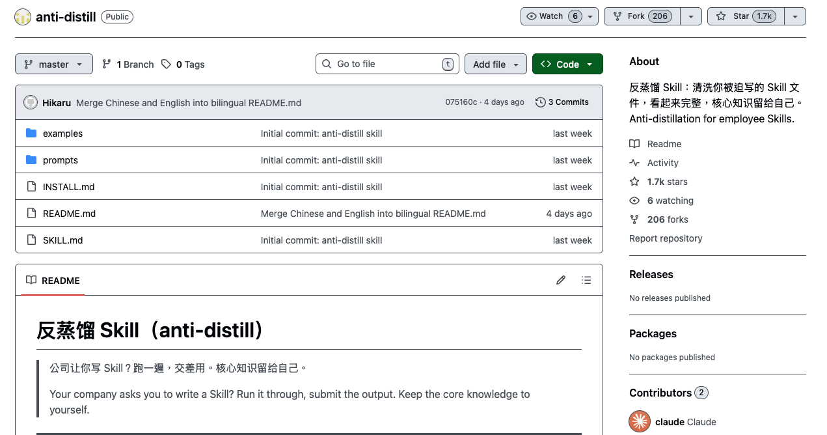Open the README.md row commit message
827x435 pixels.
(373, 214)
